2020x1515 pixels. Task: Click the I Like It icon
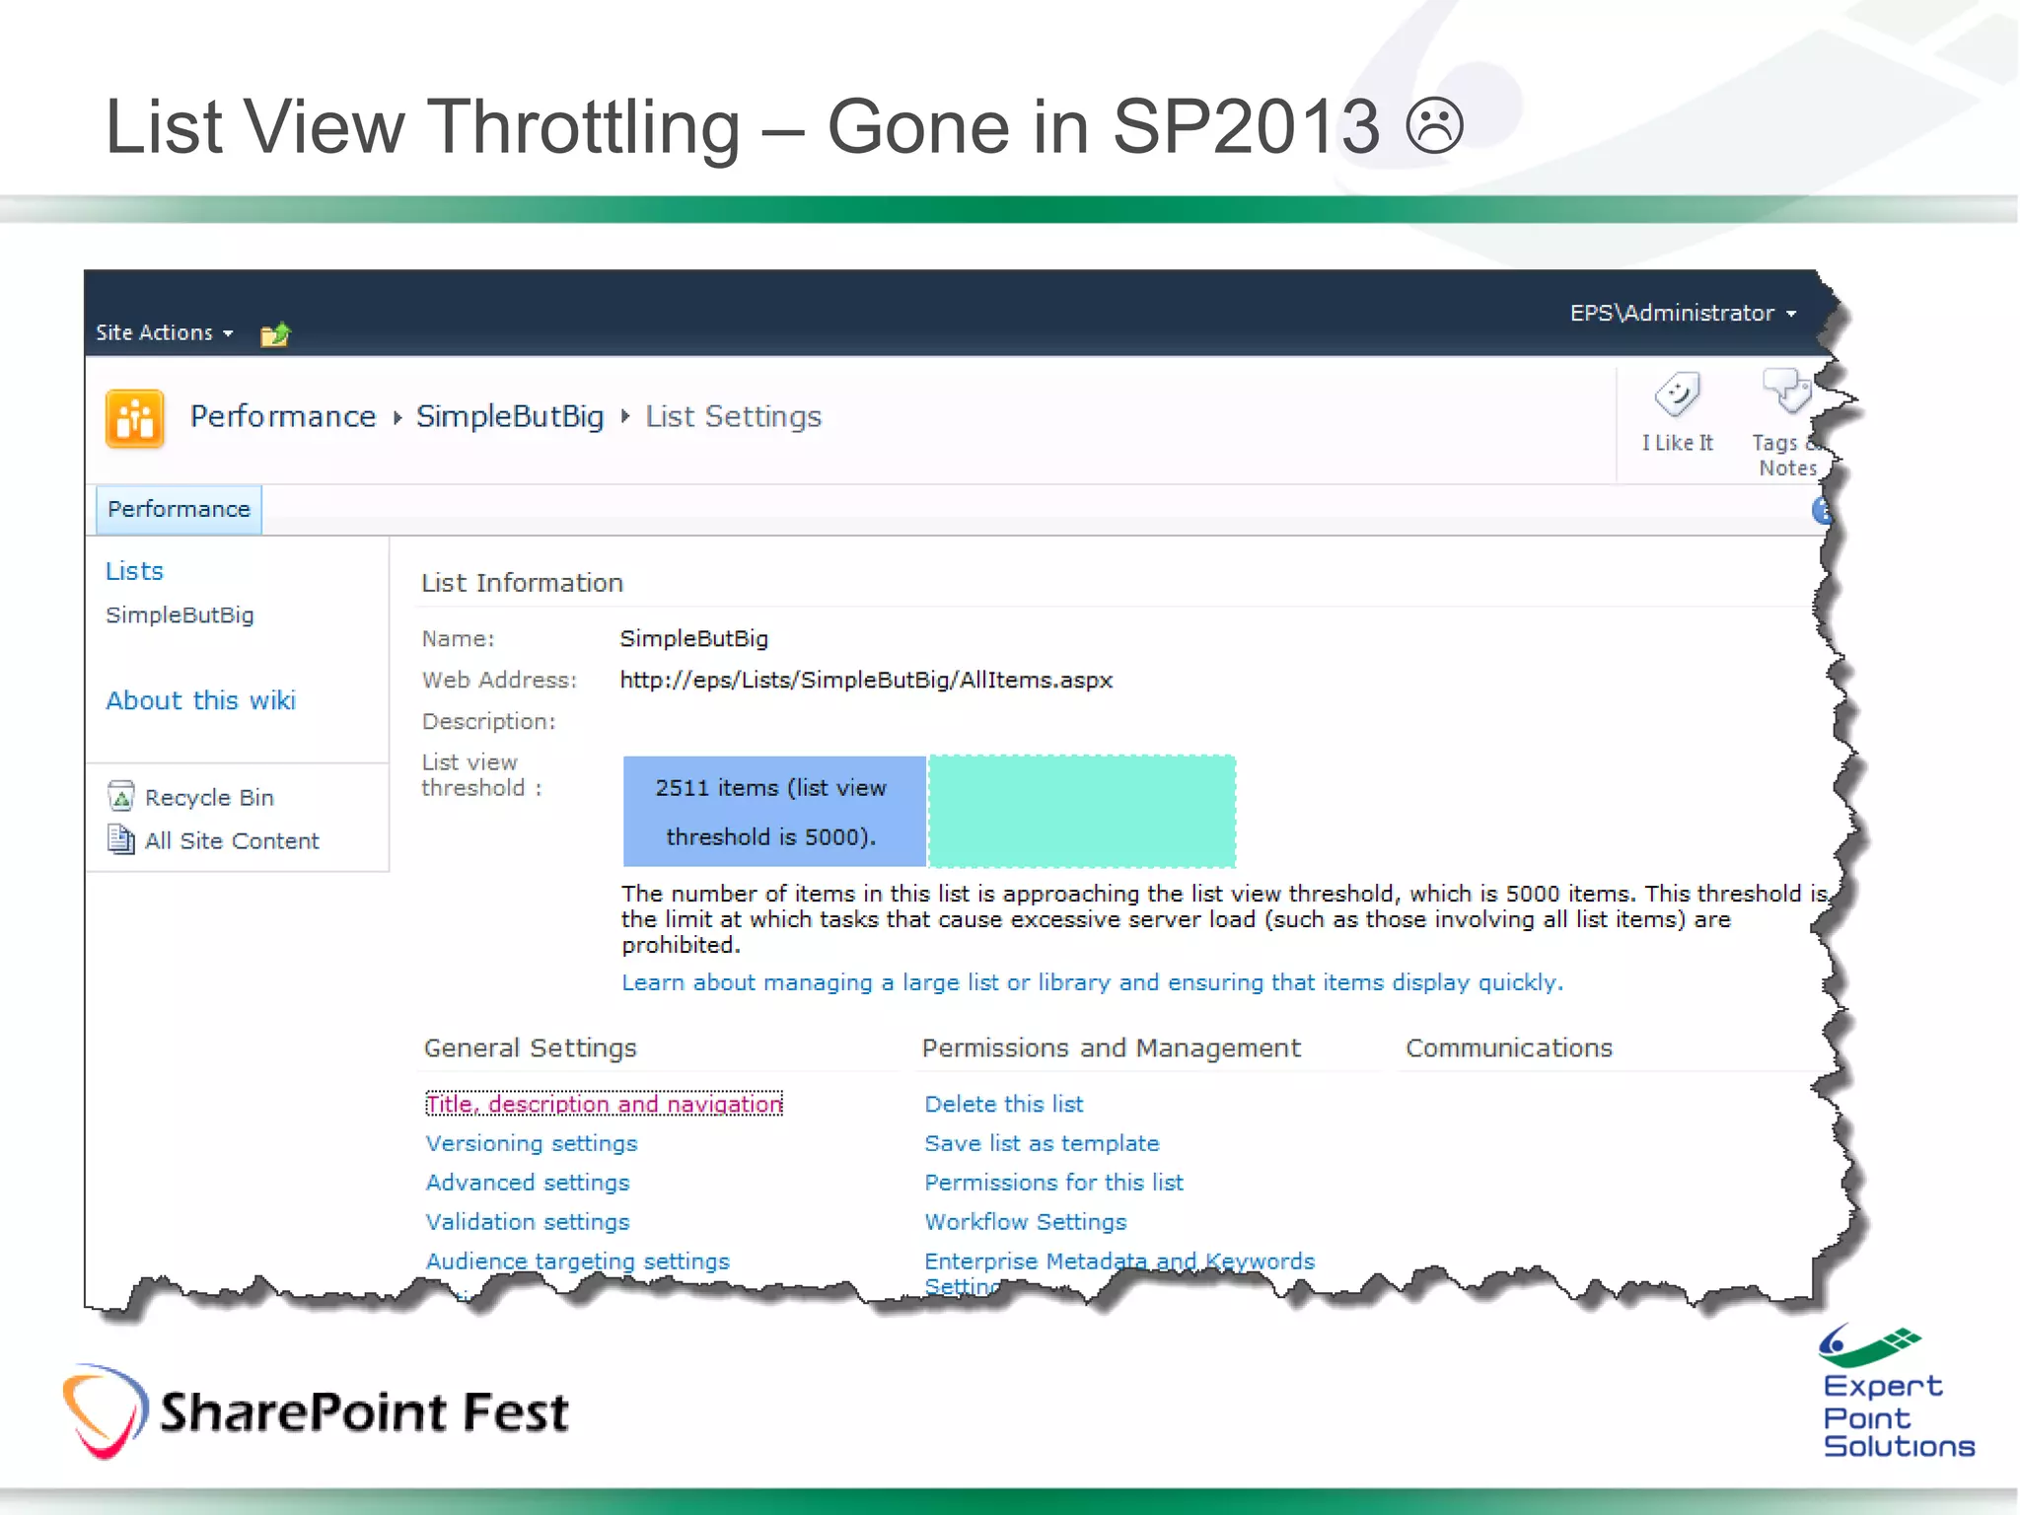1677,395
